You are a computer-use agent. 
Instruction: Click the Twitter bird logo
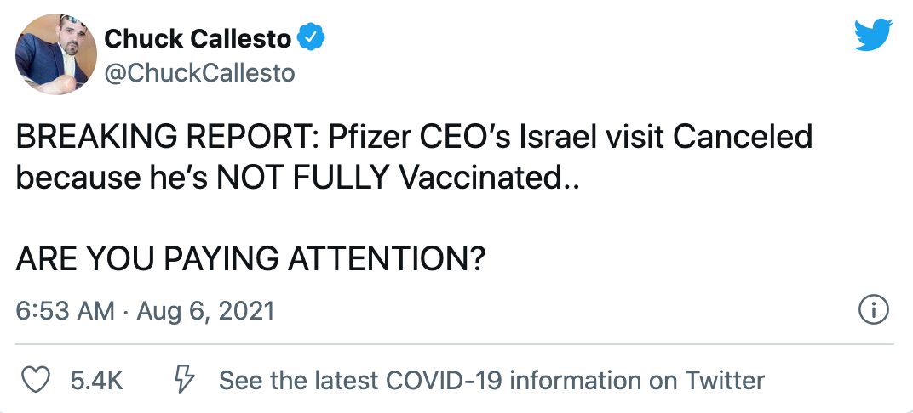tap(872, 36)
